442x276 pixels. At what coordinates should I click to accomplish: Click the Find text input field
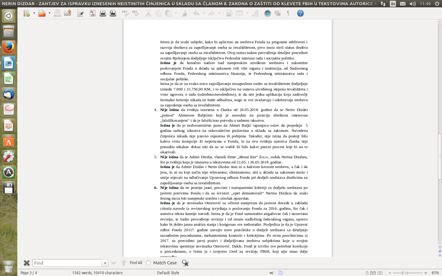(x=67, y=263)
